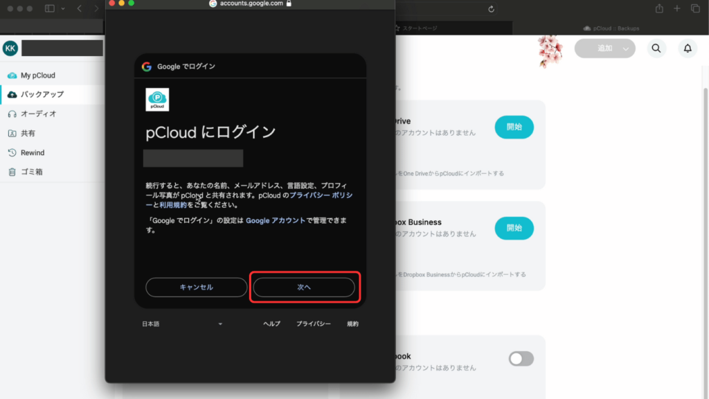Open notifications via the bell icon
This screenshot has height=399, width=709.
[688, 48]
